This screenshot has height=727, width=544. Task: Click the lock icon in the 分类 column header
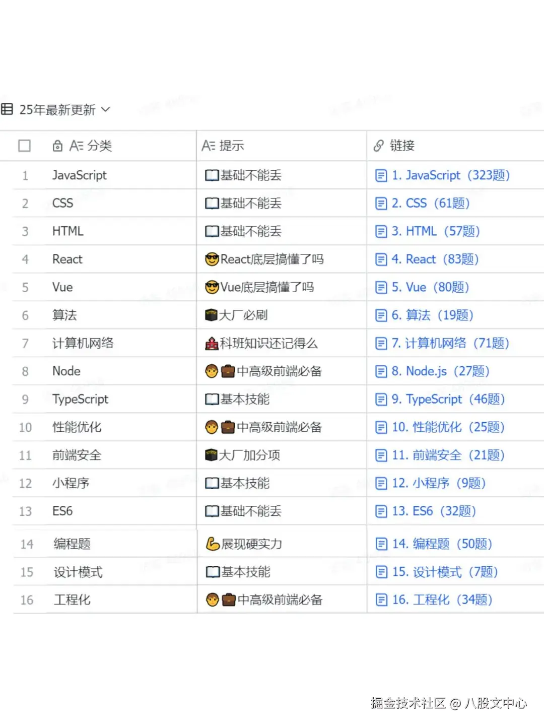[57, 146]
